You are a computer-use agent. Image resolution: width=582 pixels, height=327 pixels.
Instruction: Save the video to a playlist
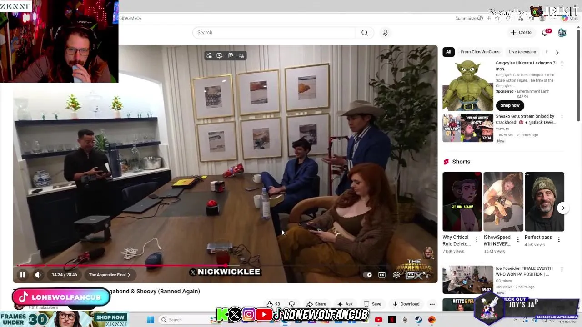click(x=372, y=304)
